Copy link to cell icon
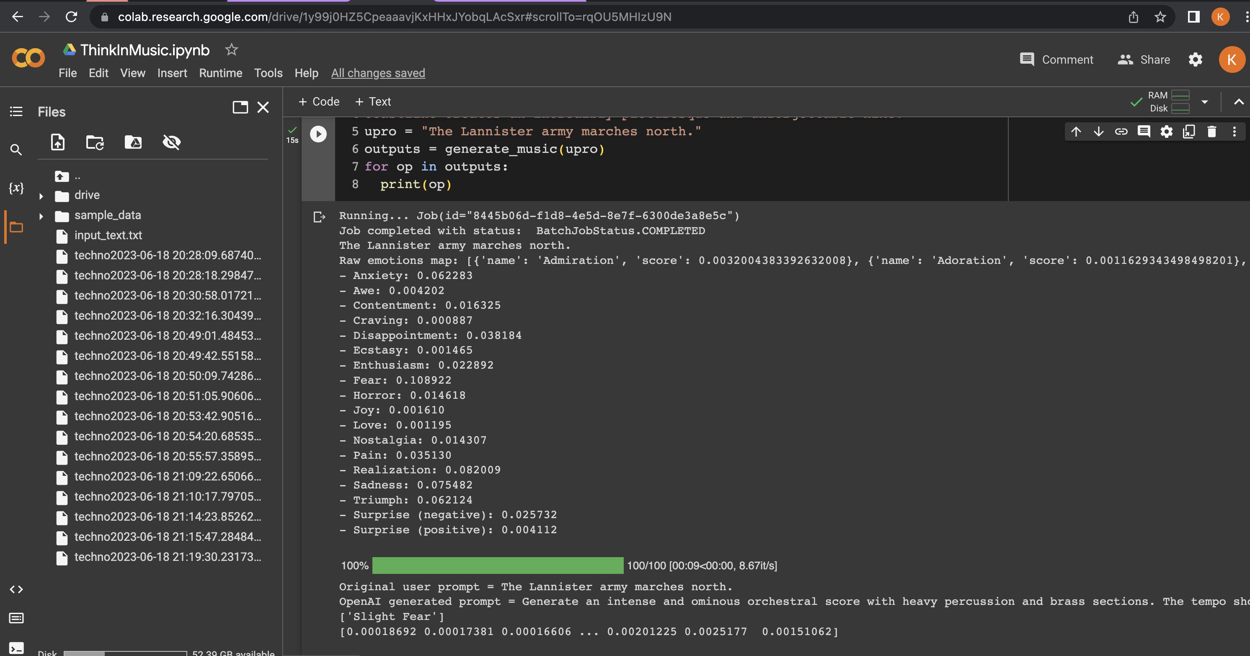The width and height of the screenshot is (1250, 656). point(1121,132)
